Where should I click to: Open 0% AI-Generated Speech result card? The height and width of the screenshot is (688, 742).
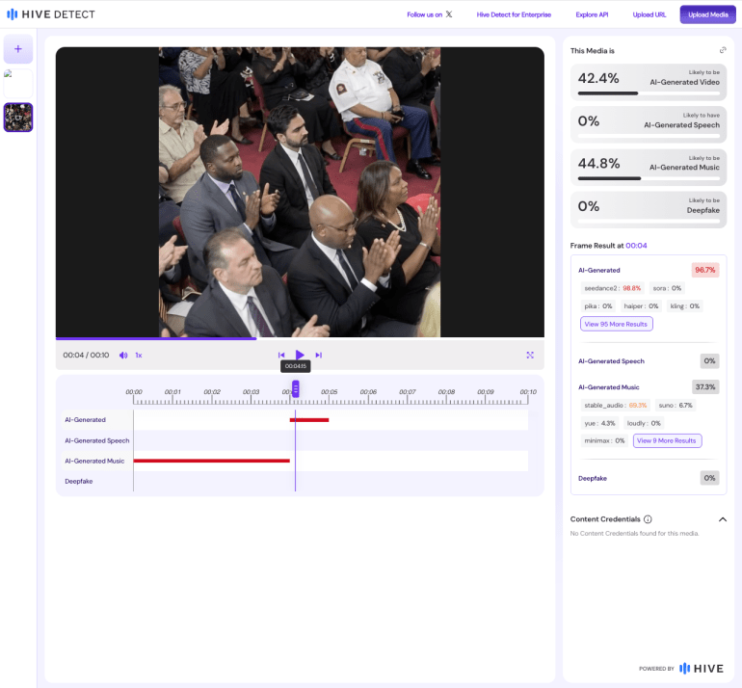click(649, 124)
